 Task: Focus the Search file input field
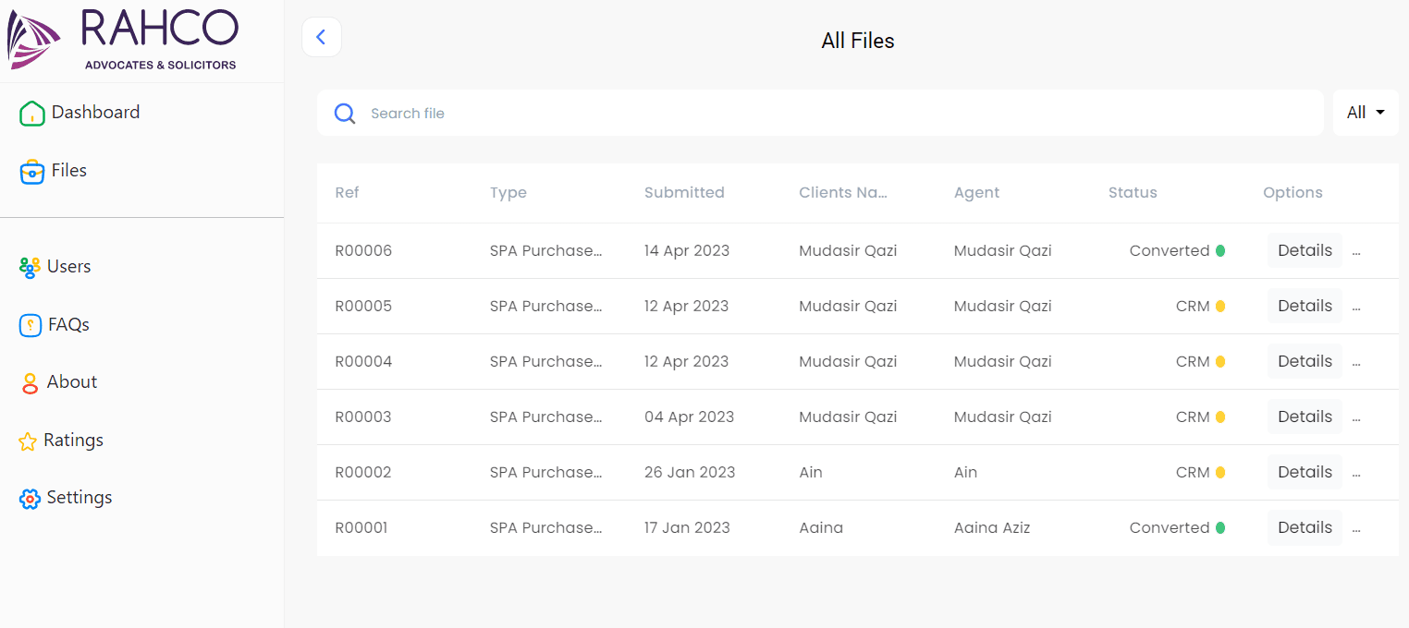(832, 114)
